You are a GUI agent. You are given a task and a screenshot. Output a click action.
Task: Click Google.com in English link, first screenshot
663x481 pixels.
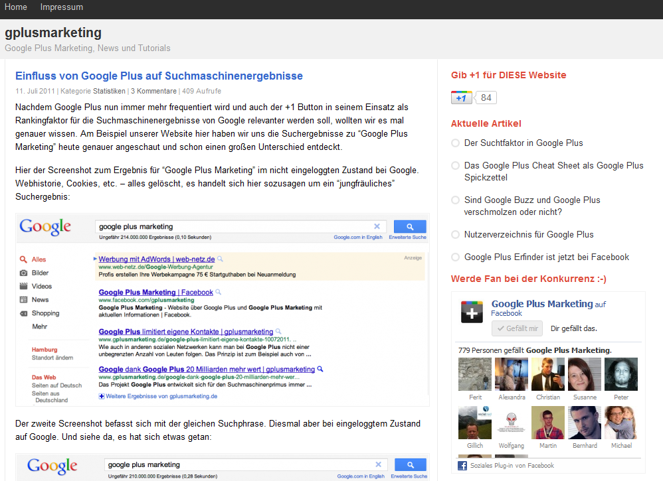pos(357,238)
